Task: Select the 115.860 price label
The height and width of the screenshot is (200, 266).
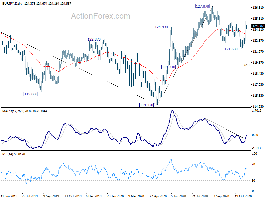Action: (x=31, y=94)
